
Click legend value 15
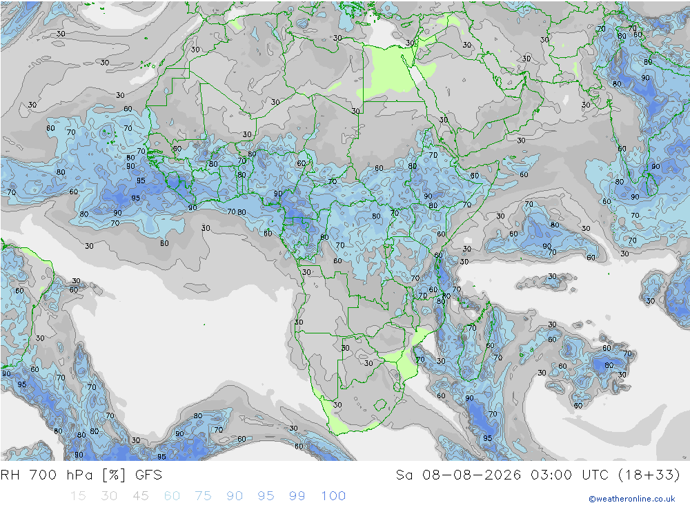[78, 496]
